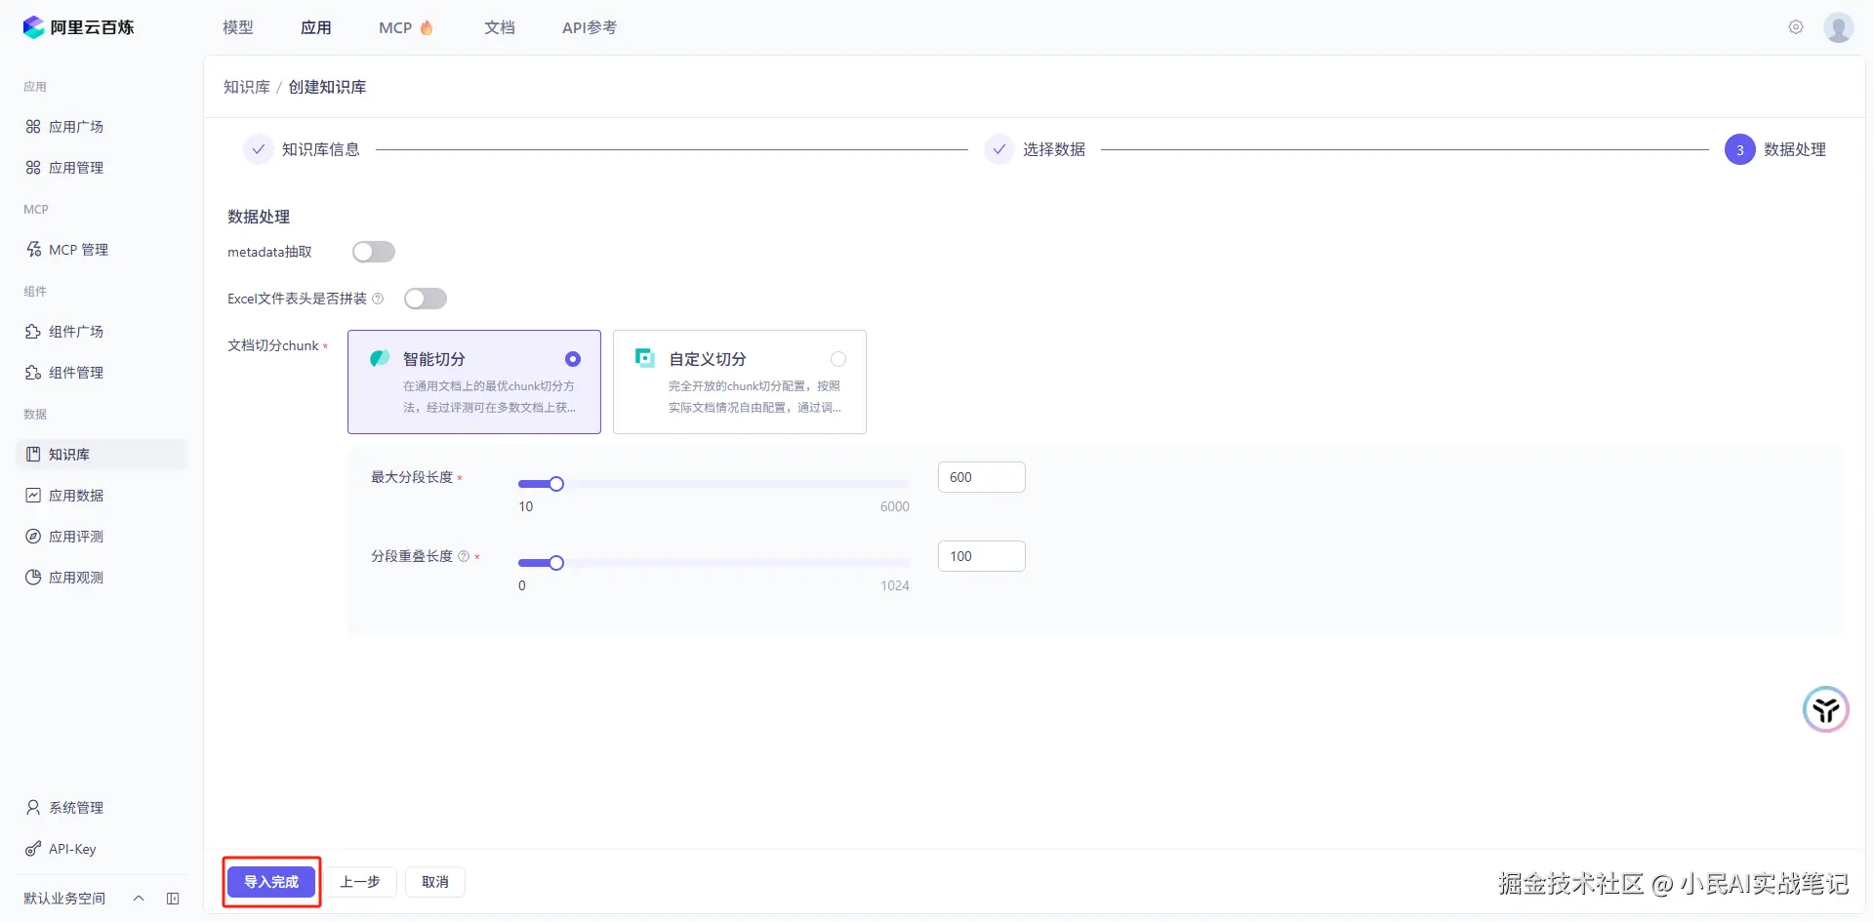Click the Alibaba Cloud Bailian logo icon
This screenshot has height=922, width=1874.
point(34,27)
